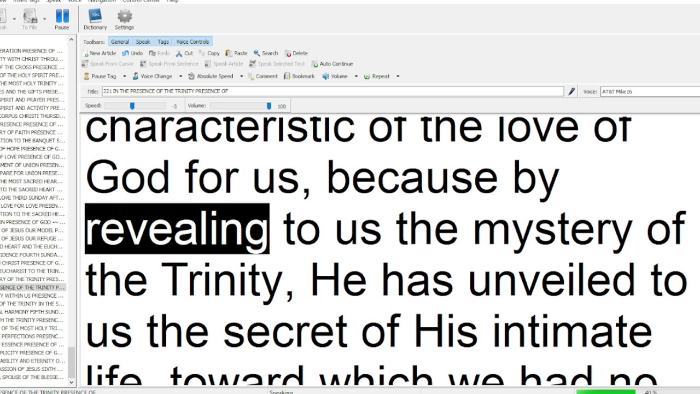Toggle the Voice Controls toolbar
This screenshot has width=700, height=394.
192,42
